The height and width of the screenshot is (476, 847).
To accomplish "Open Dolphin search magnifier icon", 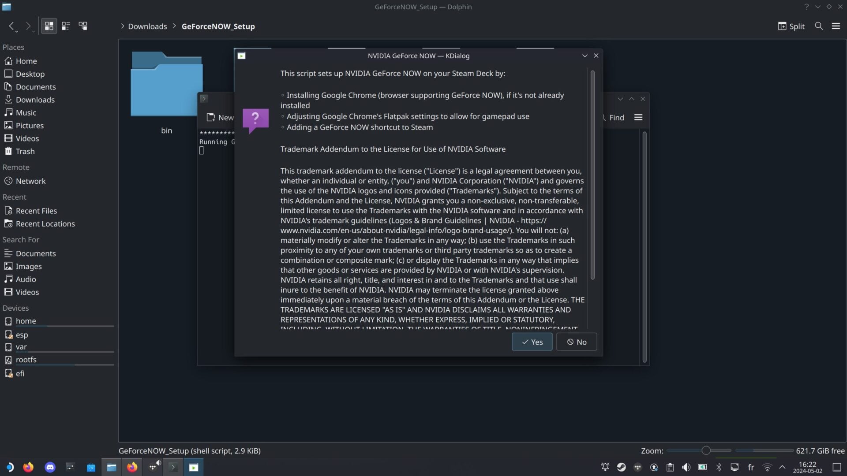I will click(x=819, y=26).
